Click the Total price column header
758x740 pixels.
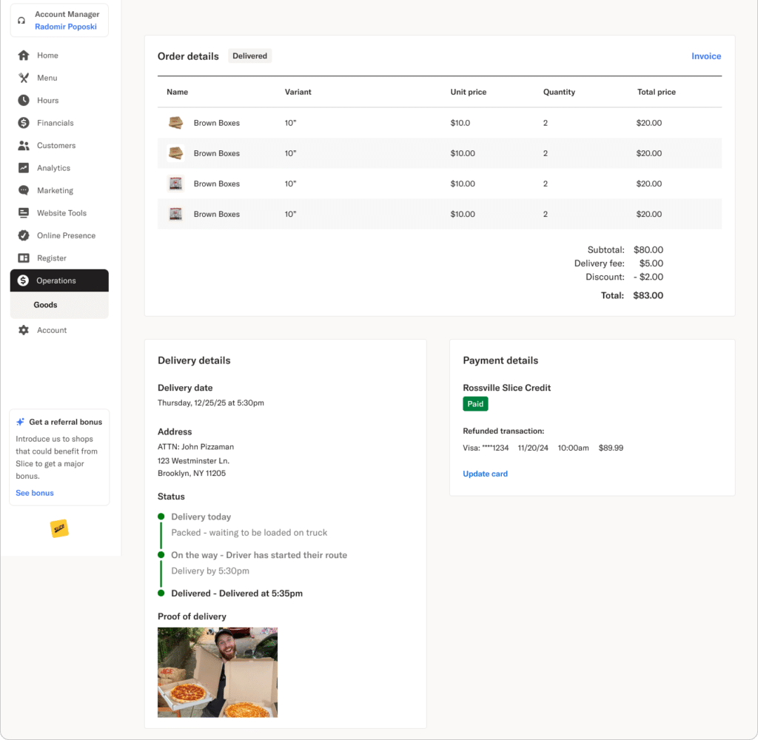click(x=656, y=92)
